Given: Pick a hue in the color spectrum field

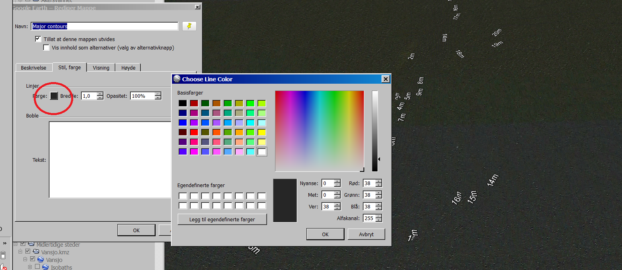Looking at the screenshot, I should tap(320, 131).
